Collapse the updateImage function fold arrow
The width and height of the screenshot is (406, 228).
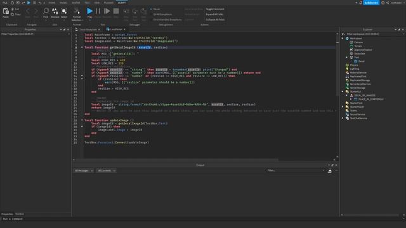pyautogui.click(x=82, y=120)
